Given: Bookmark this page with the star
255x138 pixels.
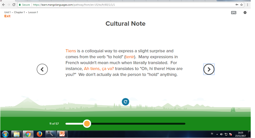Looking at the screenshot, I should [241, 5].
